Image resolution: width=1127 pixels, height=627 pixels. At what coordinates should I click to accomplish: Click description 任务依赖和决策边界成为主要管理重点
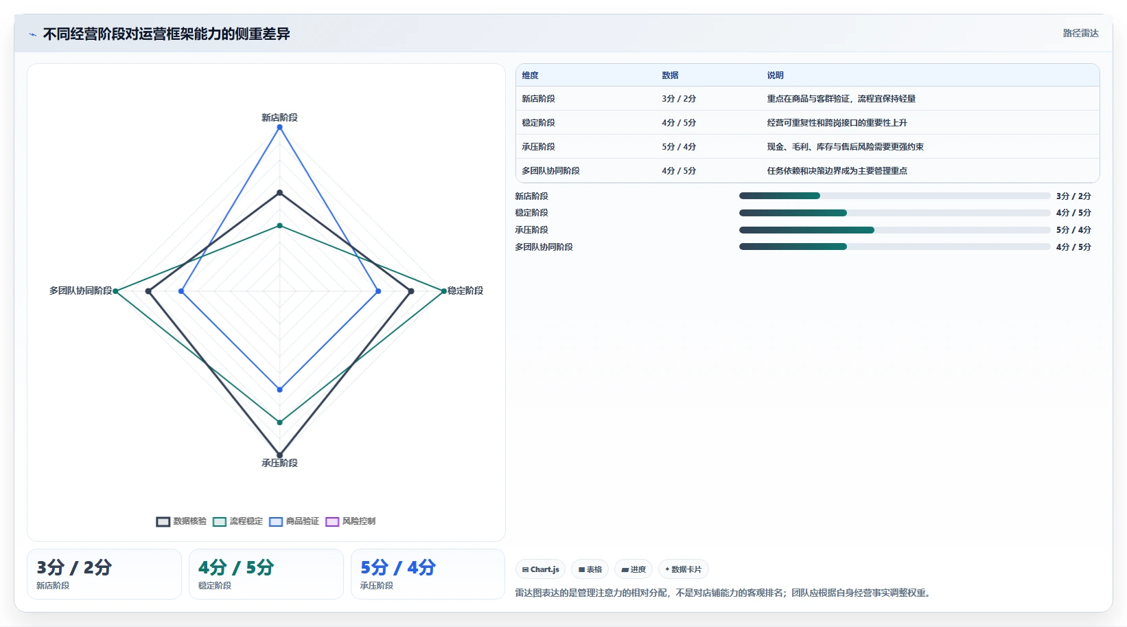point(837,171)
